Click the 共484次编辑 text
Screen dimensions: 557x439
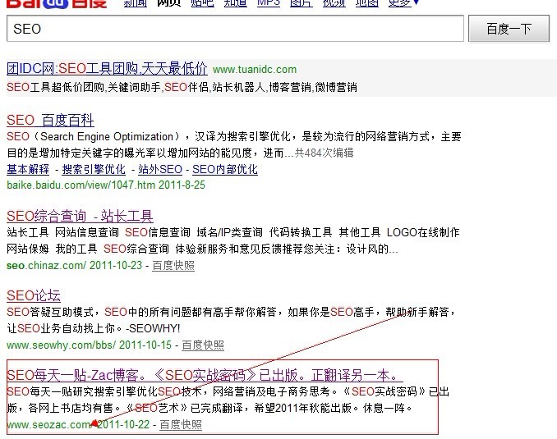tap(324, 153)
